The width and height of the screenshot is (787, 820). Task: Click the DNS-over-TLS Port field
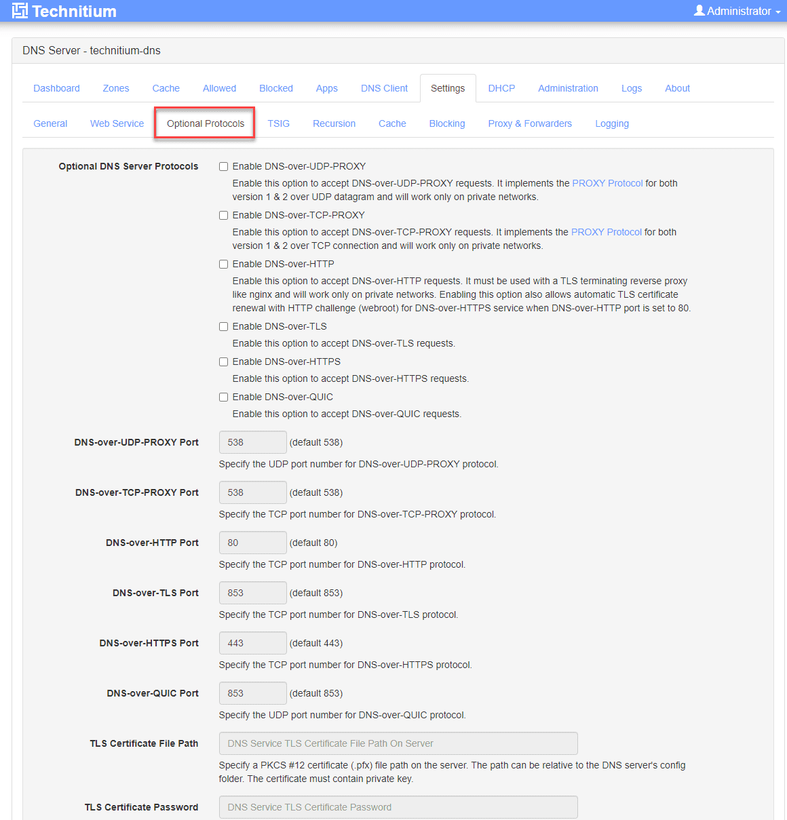[252, 593]
